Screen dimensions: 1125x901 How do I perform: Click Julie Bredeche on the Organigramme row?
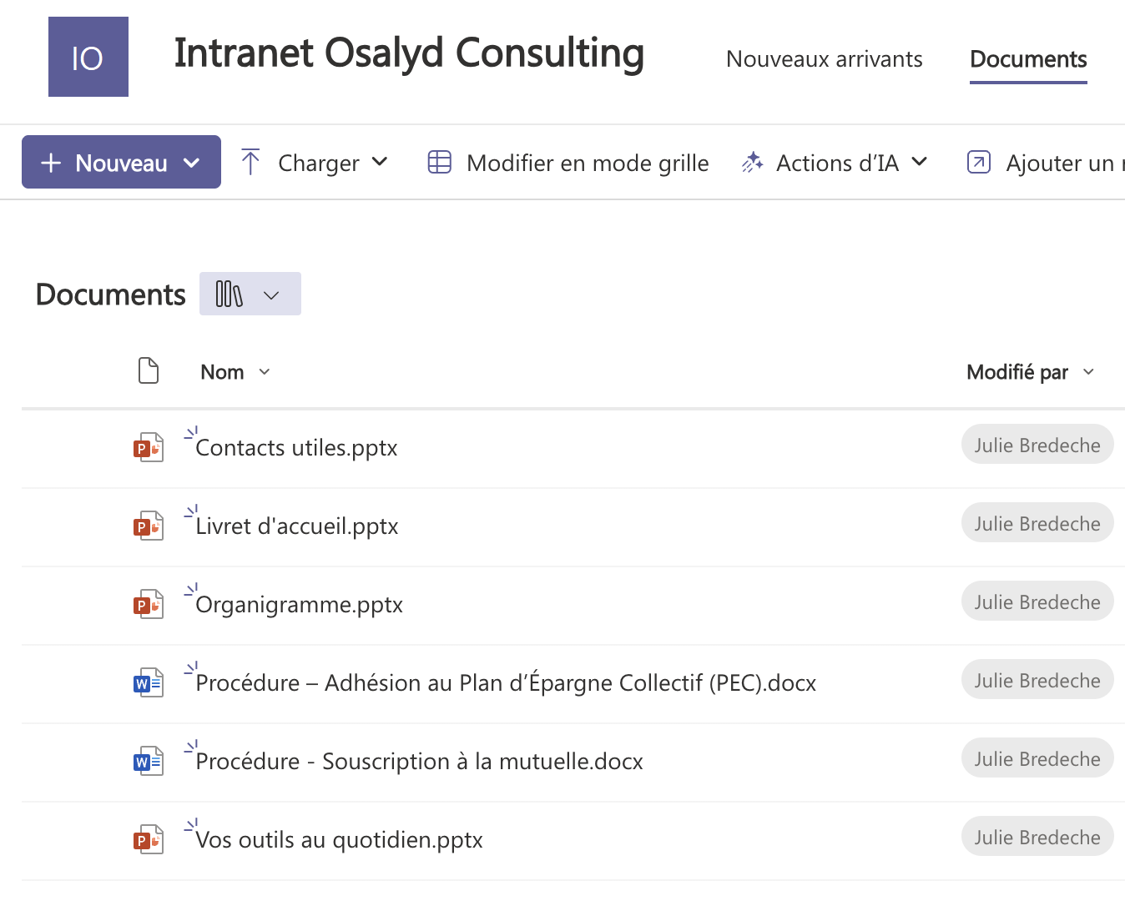click(1037, 601)
